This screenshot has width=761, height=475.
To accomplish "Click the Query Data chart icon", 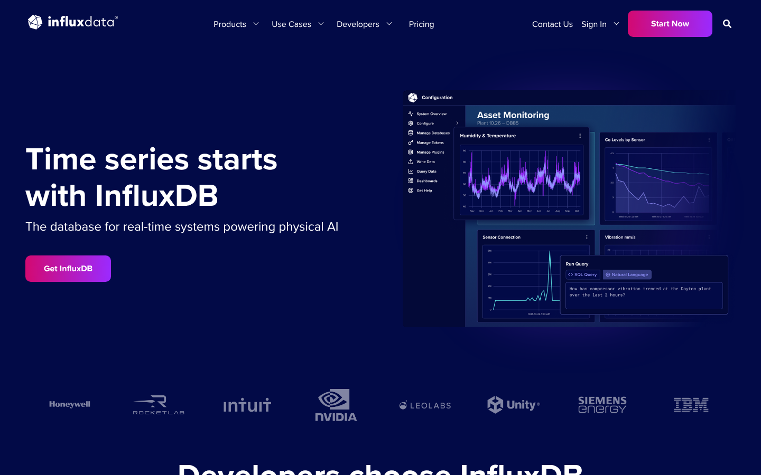I will [x=411, y=171].
